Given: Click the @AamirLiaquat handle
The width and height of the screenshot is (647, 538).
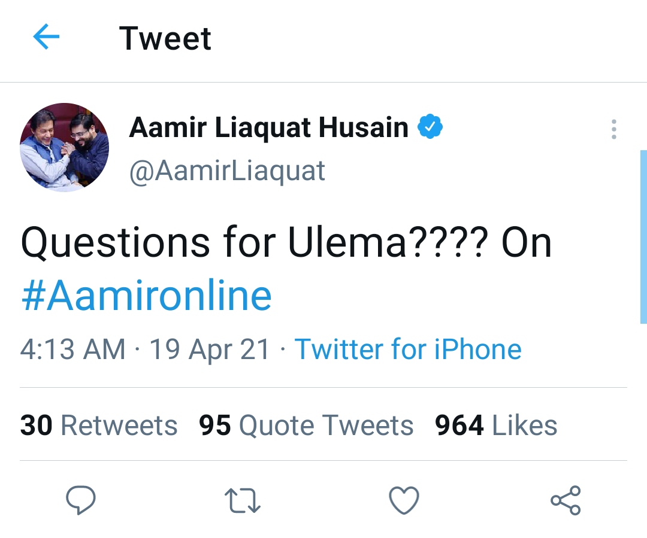Looking at the screenshot, I should click(228, 171).
